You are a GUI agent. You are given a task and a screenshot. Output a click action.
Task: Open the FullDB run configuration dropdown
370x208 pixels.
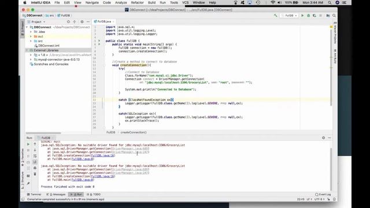coord(289,16)
